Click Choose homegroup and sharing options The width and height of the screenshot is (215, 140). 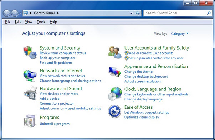click(70, 81)
